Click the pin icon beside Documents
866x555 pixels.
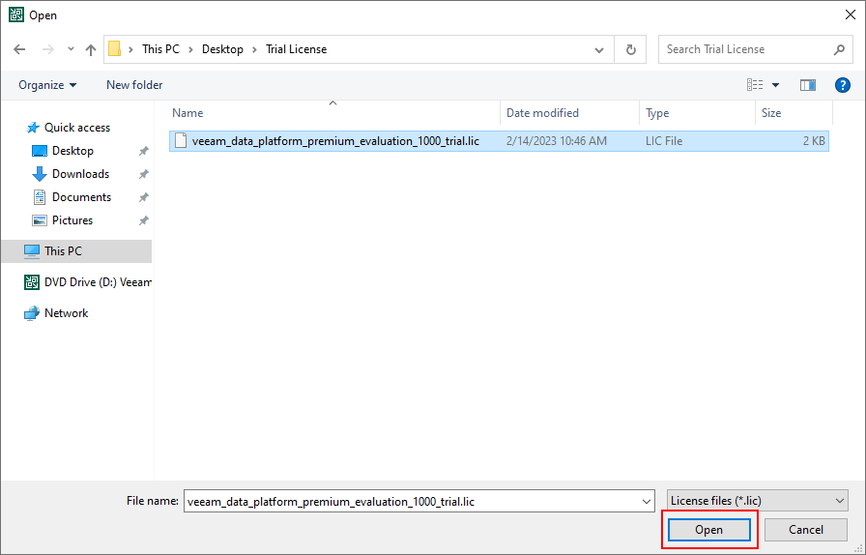[x=144, y=197]
